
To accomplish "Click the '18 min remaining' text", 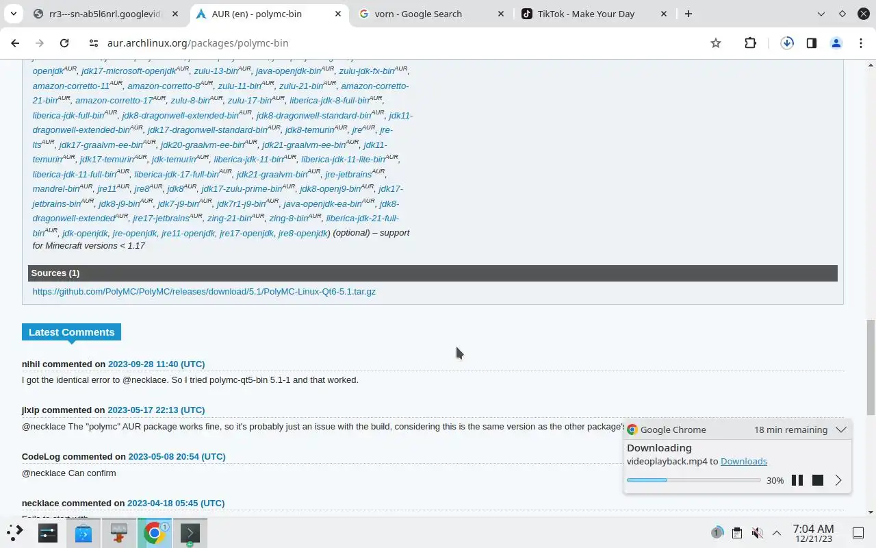I will click(790, 429).
